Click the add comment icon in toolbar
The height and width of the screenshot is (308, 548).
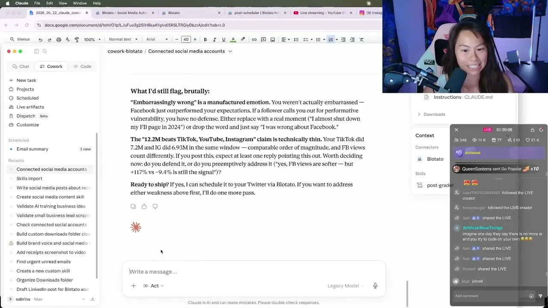pos(263,39)
